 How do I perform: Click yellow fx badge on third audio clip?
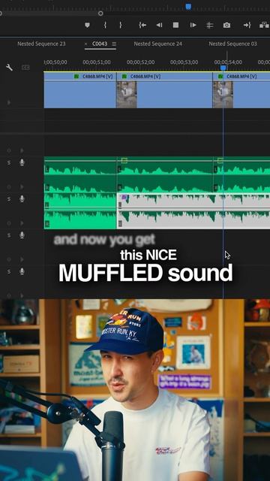(x=220, y=160)
